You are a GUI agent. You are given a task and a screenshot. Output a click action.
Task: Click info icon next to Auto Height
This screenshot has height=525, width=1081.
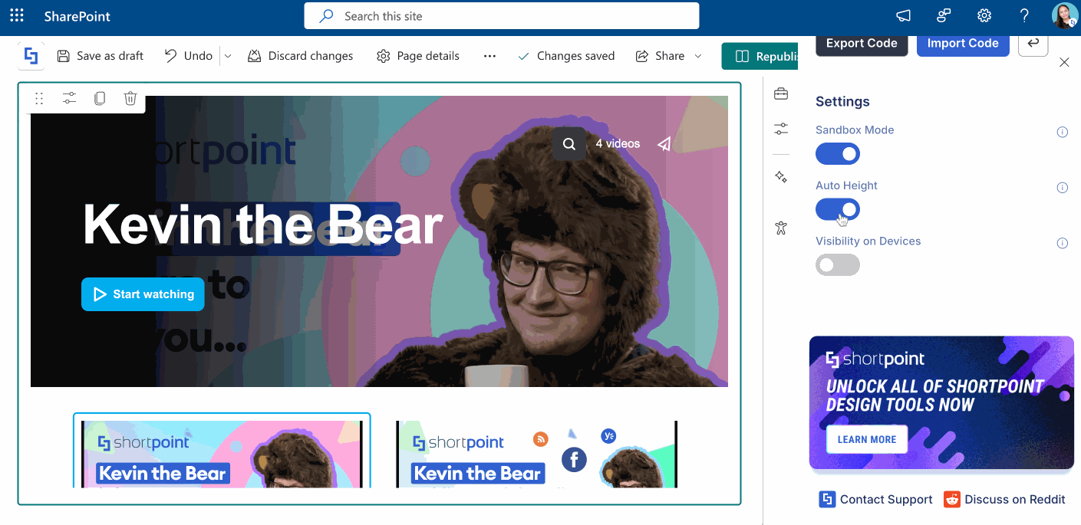click(1063, 188)
